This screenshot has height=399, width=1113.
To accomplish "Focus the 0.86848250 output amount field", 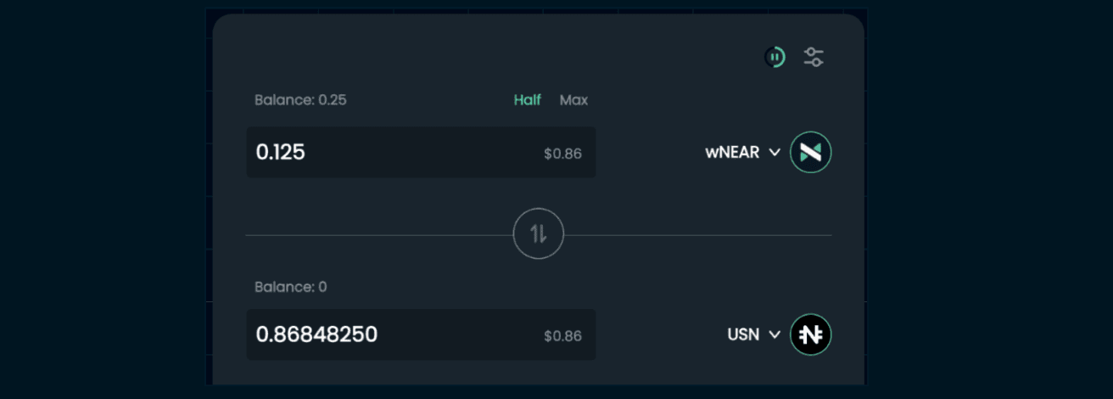I will [382, 334].
